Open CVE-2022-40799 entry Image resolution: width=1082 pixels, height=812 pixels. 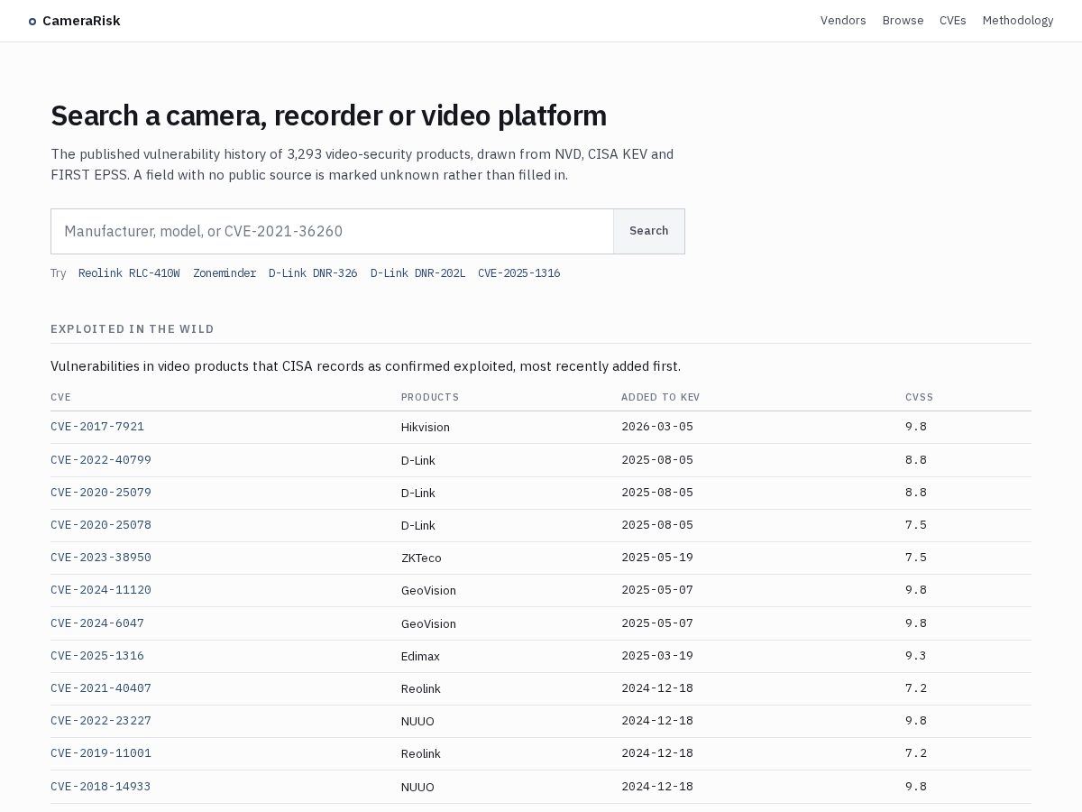pos(101,460)
